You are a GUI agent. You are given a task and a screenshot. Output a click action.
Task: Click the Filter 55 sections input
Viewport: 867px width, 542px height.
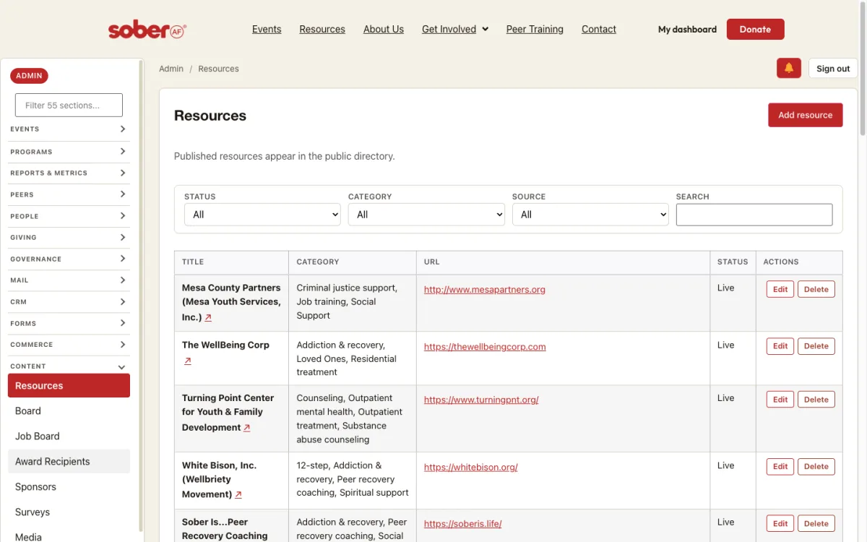pos(69,105)
